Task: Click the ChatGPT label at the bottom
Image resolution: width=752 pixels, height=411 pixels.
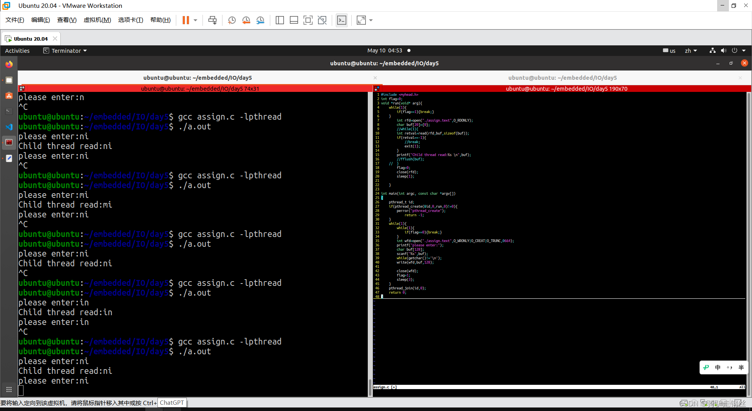Action: [172, 403]
